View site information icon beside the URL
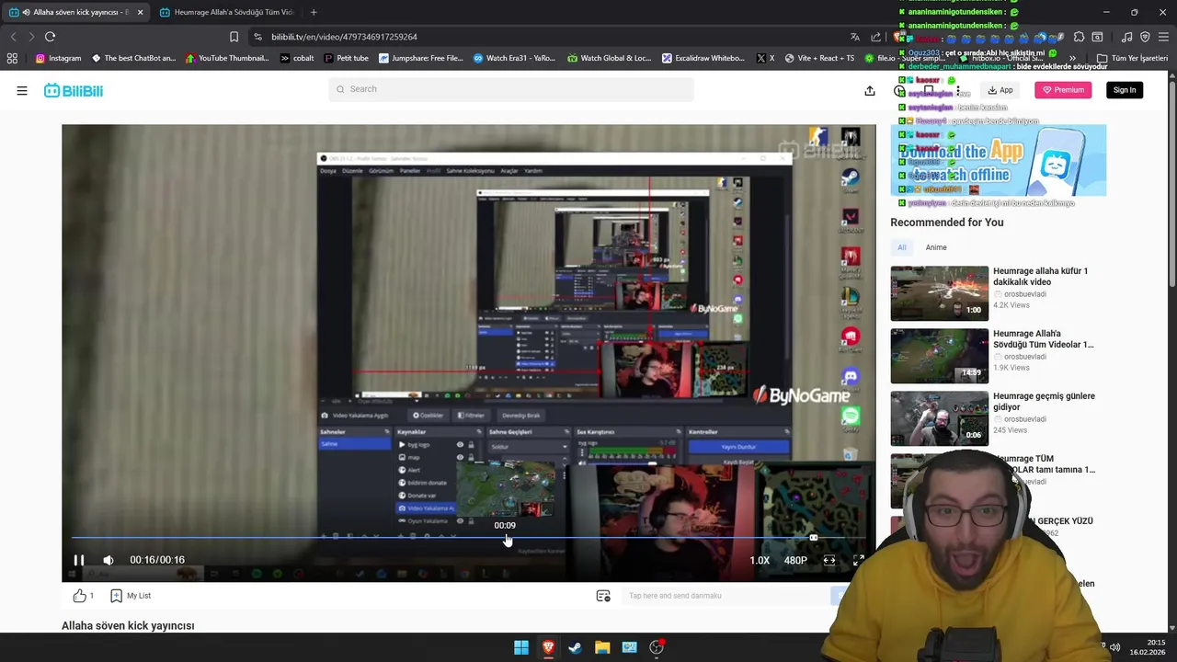 [257, 37]
